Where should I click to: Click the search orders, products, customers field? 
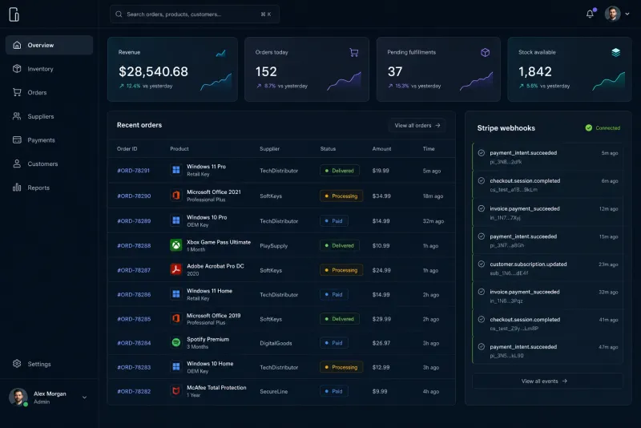coord(195,14)
